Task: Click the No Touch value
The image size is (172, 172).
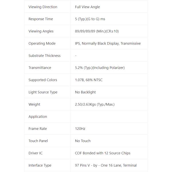Action: click(x=83, y=141)
